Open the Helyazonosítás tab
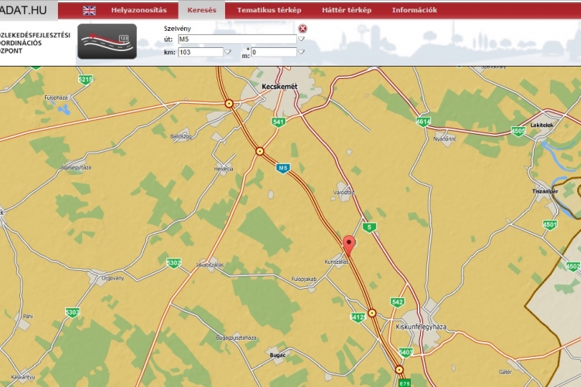The height and width of the screenshot is (387, 581). 138,10
